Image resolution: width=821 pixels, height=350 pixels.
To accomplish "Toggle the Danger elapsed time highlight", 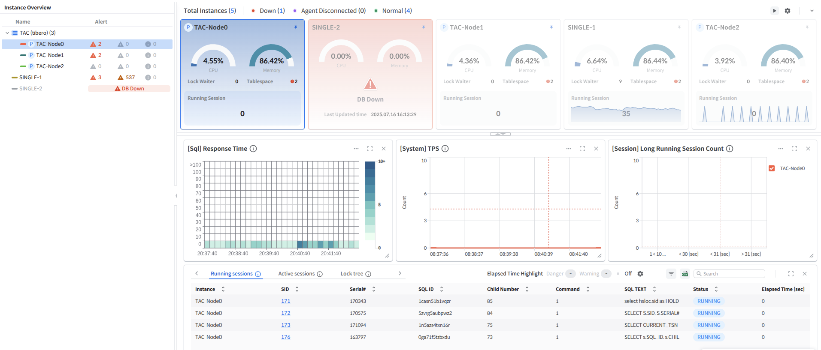I will click(570, 274).
